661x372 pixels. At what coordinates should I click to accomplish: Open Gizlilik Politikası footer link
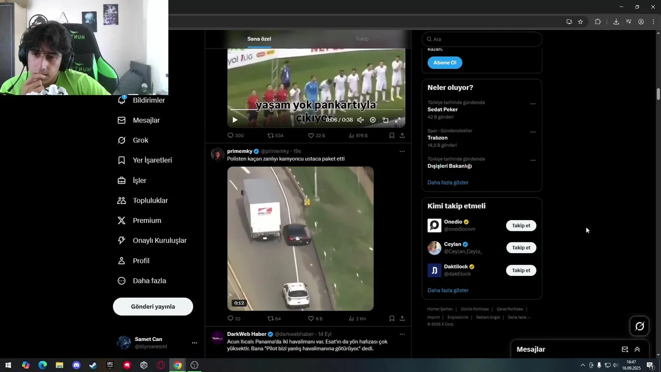point(475,309)
